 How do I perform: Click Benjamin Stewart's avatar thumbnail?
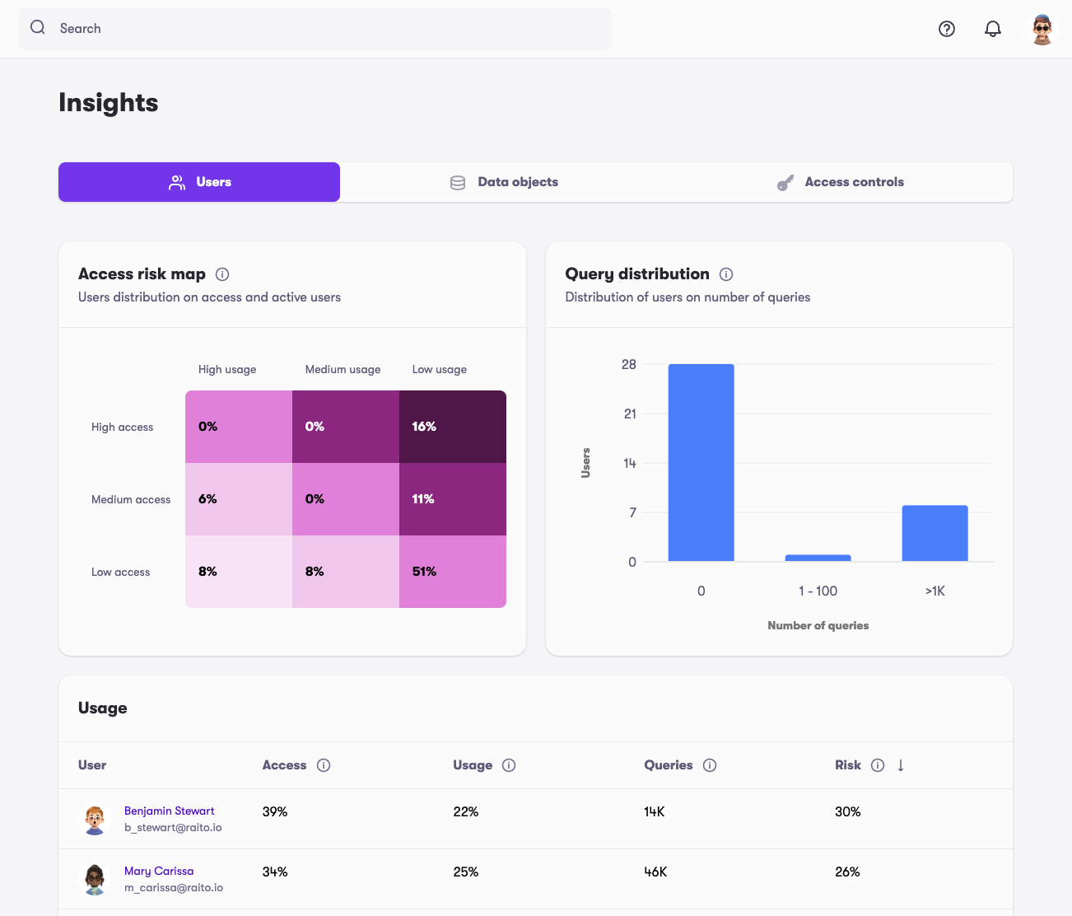95,819
